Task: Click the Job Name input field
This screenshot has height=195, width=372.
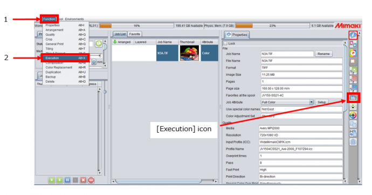Action: tap(287, 54)
